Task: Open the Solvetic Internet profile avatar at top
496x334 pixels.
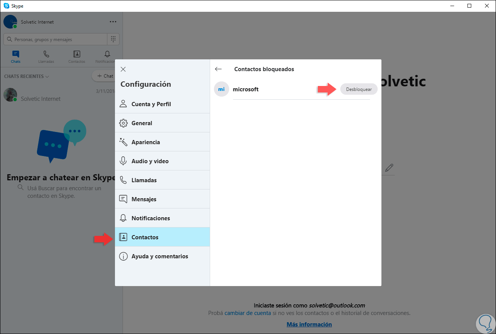Action: click(x=10, y=22)
